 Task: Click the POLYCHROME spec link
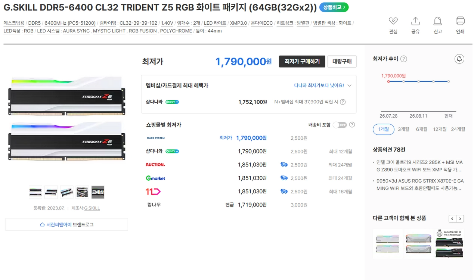(x=176, y=31)
